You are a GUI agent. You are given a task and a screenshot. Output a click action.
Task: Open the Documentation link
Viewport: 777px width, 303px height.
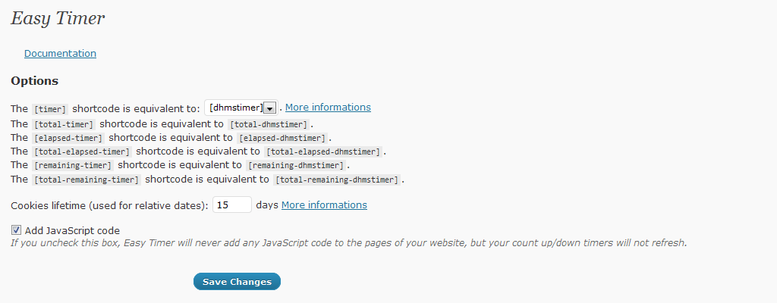60,54
